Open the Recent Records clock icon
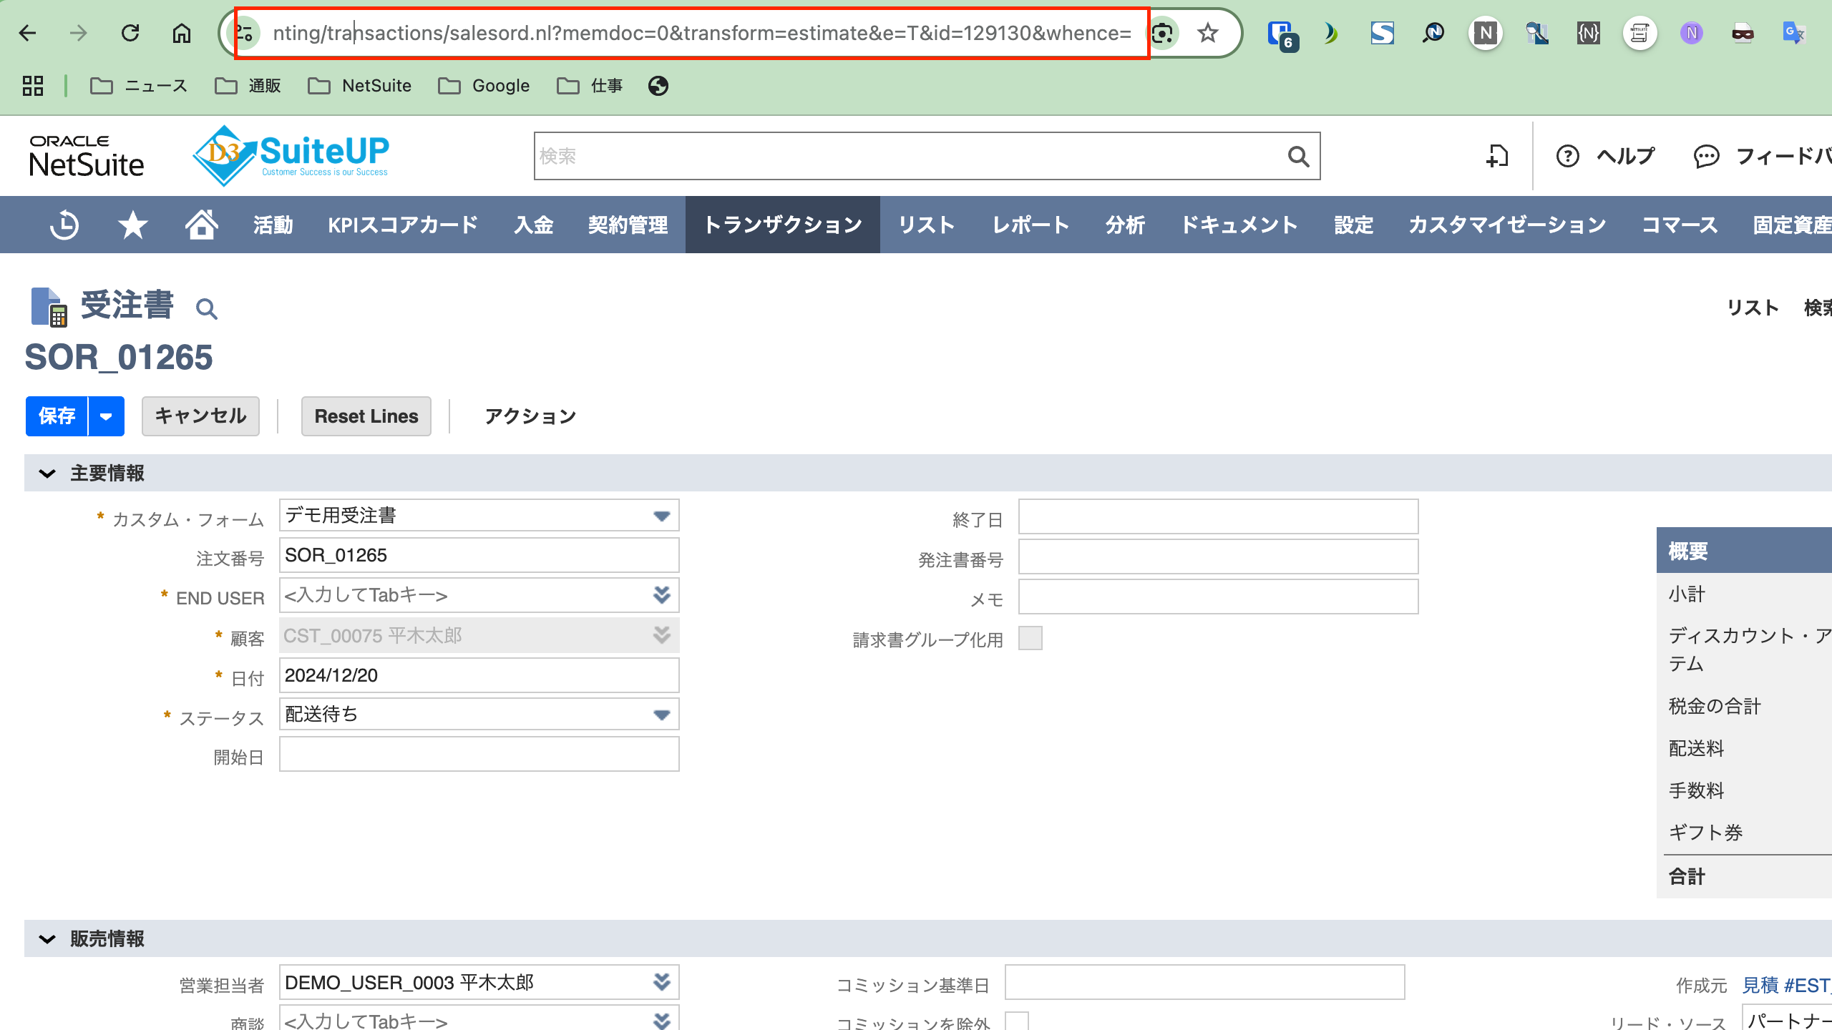The width and height of the screenshot is (1832, 1030). pyautogui.click(x=64, y=225)
